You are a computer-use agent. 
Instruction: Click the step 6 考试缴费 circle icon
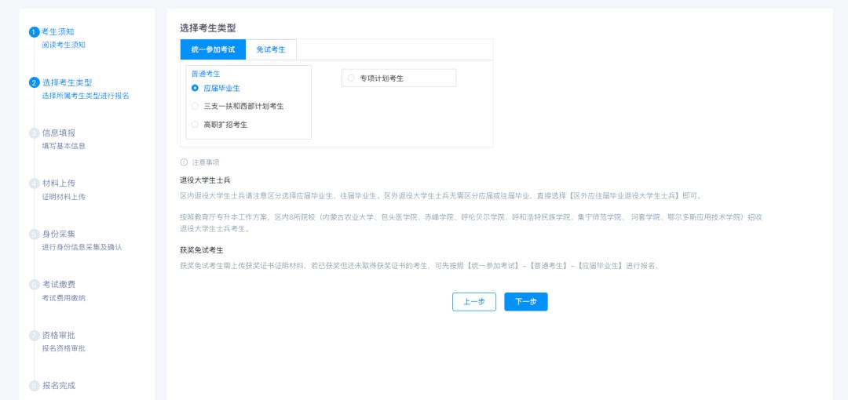34,285
